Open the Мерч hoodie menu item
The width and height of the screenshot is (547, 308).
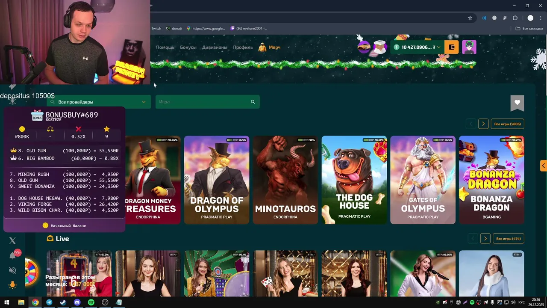(270, 47)
